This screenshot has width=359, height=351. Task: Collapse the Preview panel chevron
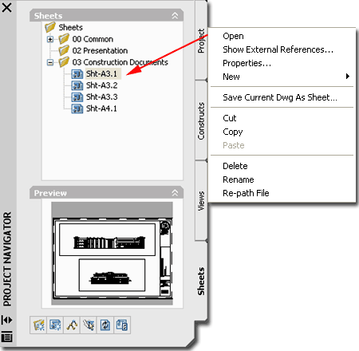pyautogui.click(x=175, y=193)
